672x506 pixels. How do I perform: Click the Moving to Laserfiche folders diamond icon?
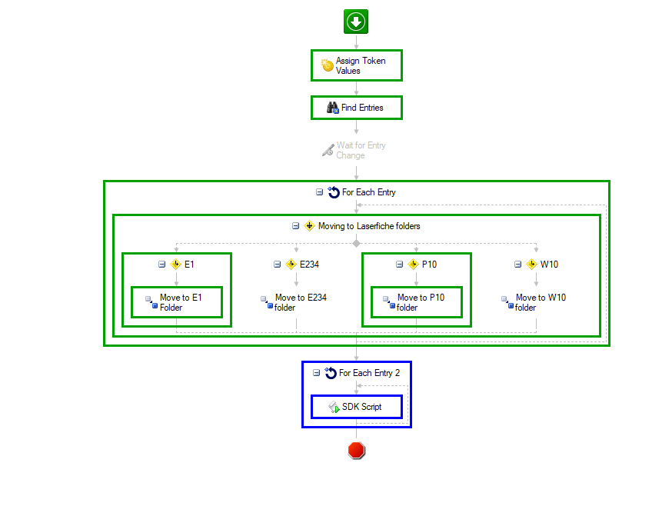coord(309,225)
